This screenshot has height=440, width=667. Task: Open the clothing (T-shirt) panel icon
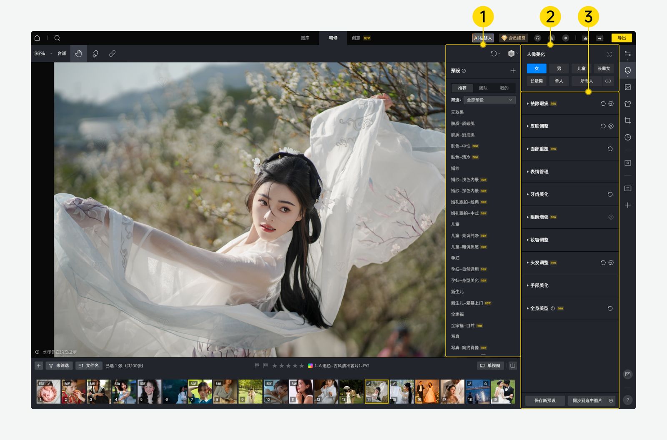click(627, 104)
